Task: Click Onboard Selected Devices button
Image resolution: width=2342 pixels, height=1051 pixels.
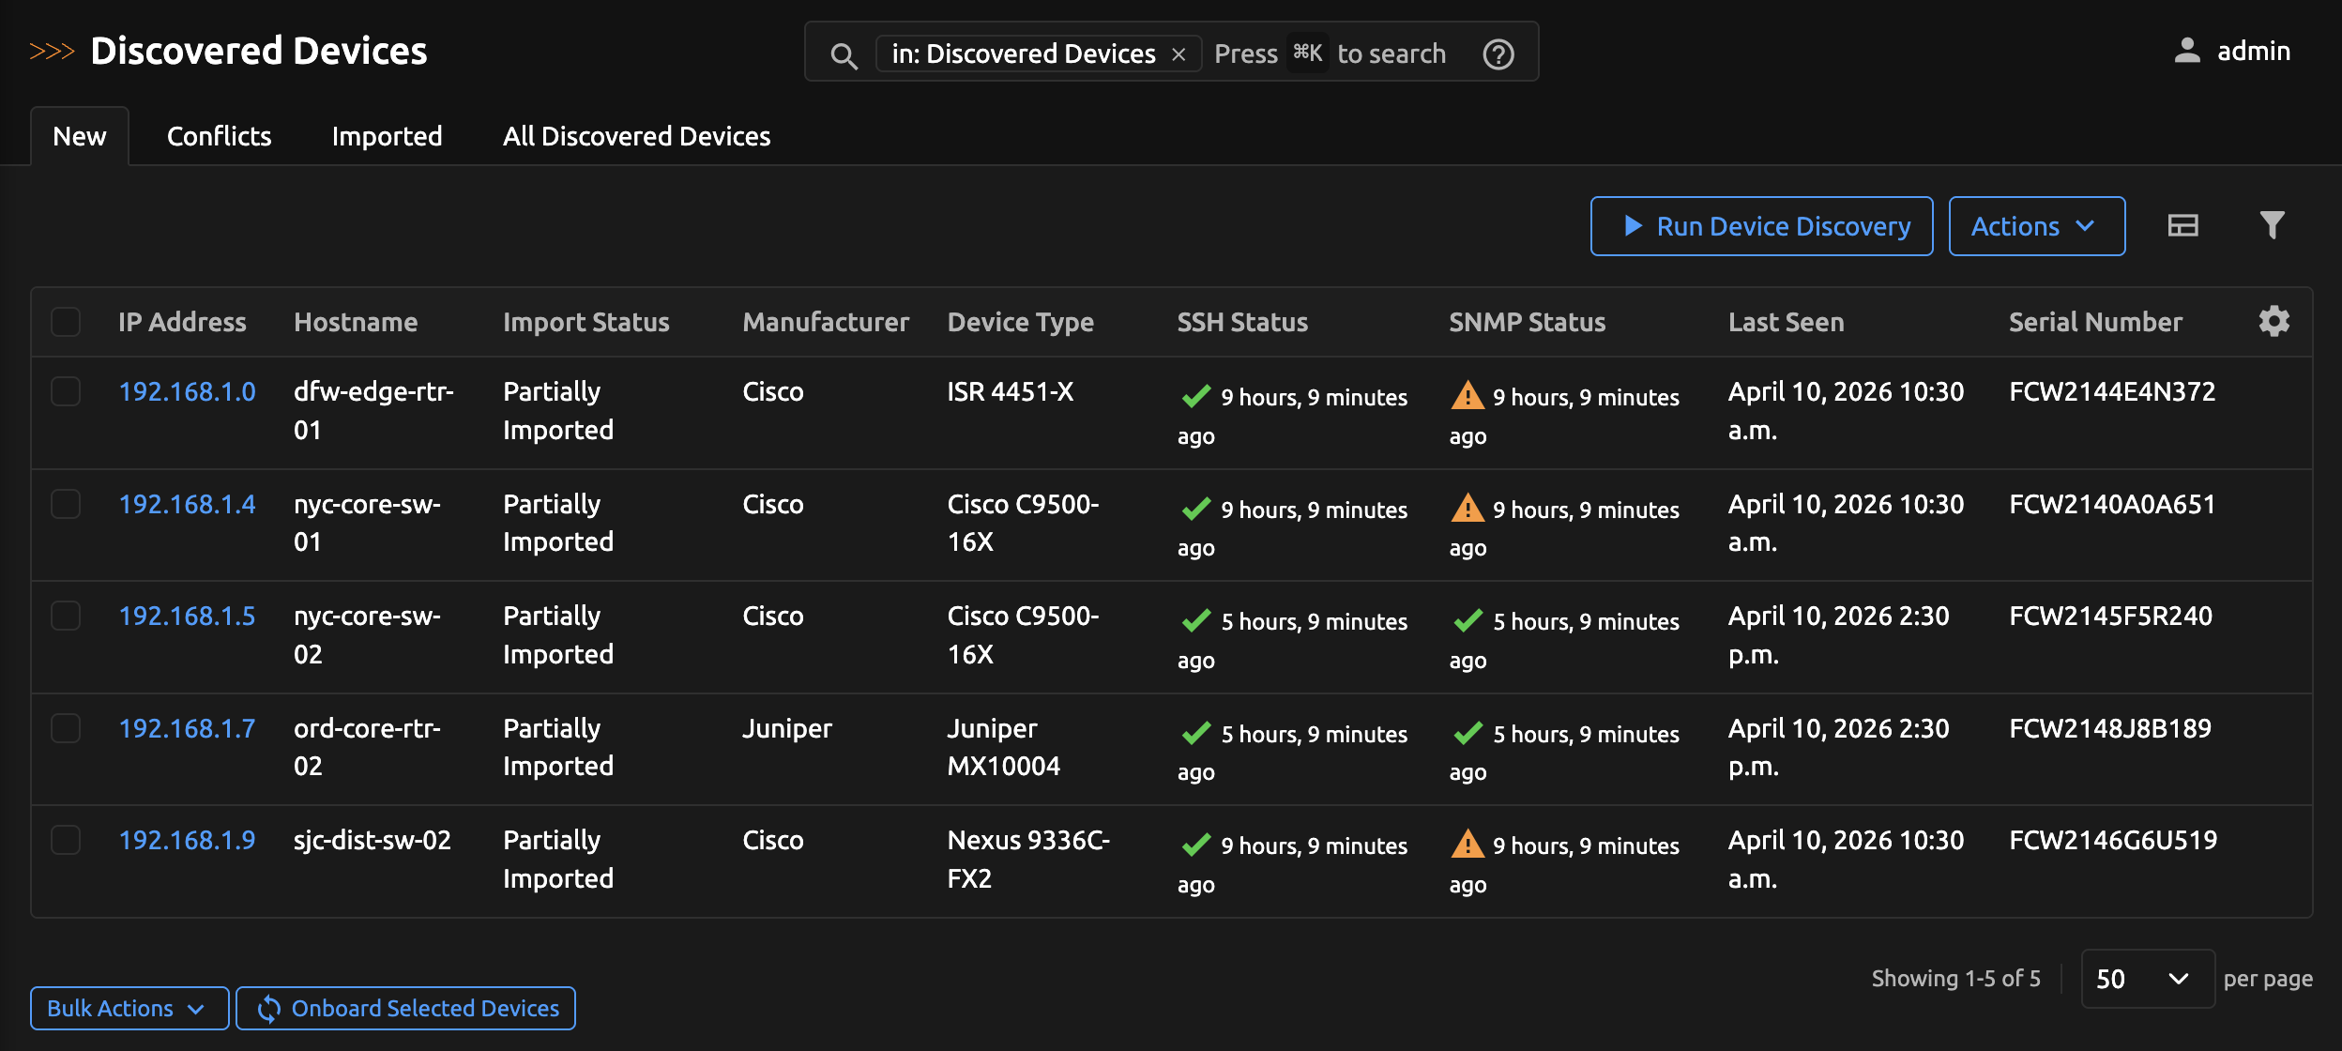Action: pos(405,1009)
